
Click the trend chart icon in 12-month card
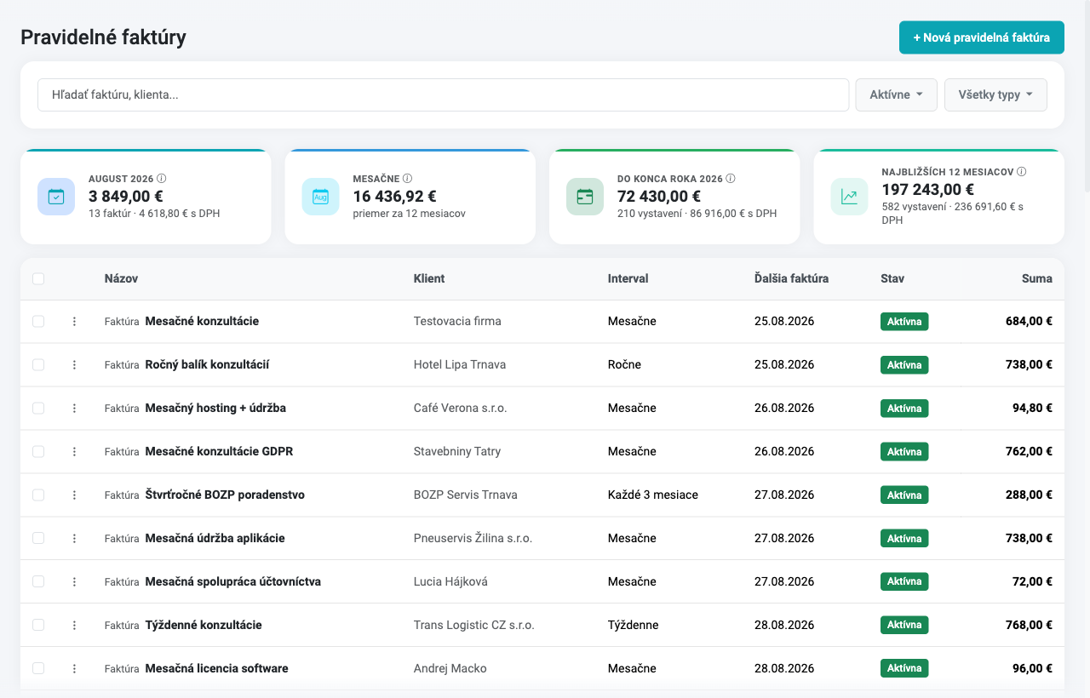pyautogui.click(x=849, y=197)
